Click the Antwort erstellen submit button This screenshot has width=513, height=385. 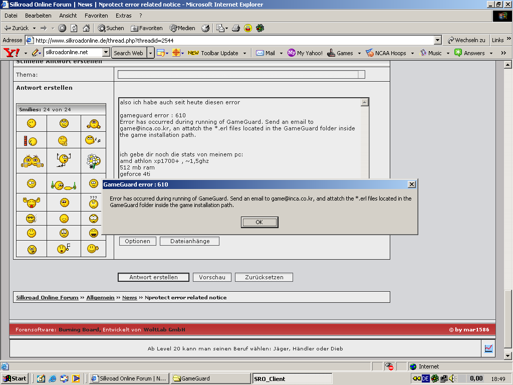click(153, 277)
